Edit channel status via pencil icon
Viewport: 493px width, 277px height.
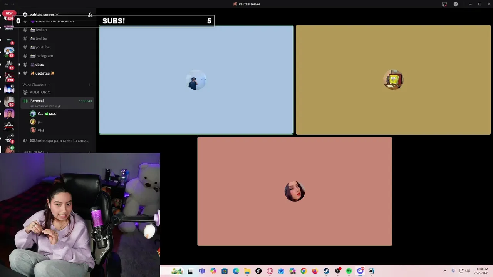coord(59,106)
